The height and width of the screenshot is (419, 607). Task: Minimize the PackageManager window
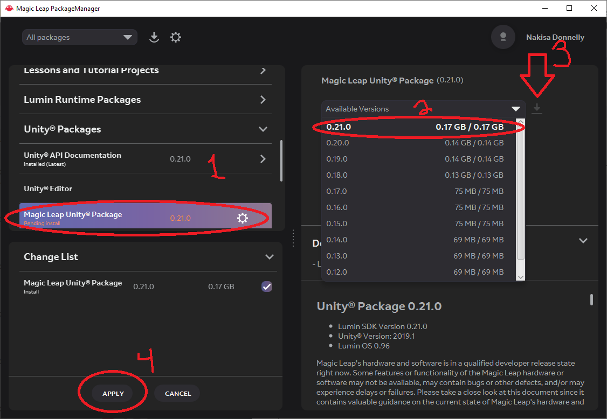545,8
